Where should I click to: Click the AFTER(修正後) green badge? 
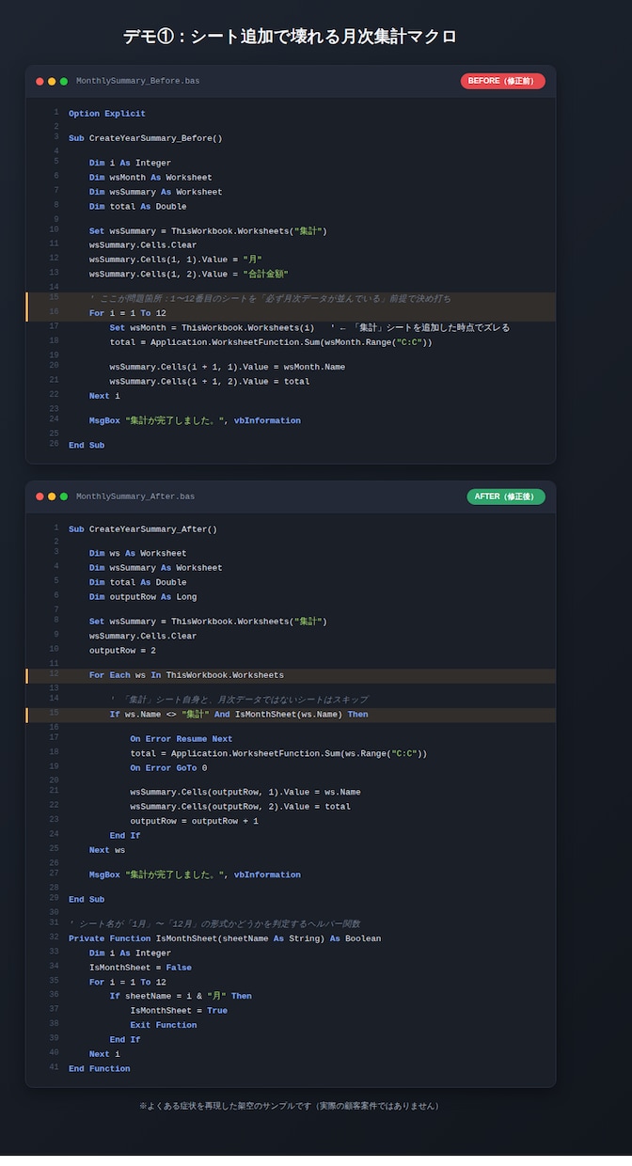(506, 496)
